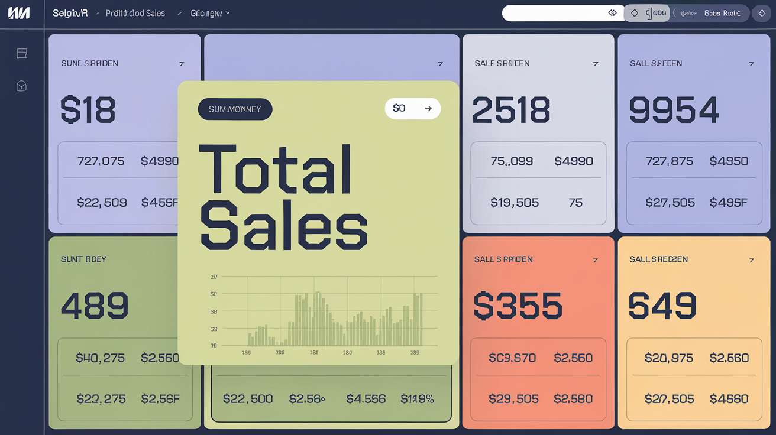This screenshot has height=435, width=776.
Task: Expand the 'Gric ngrer' dropdown in the breadcrumb
Action: click(x=210, y=13)
